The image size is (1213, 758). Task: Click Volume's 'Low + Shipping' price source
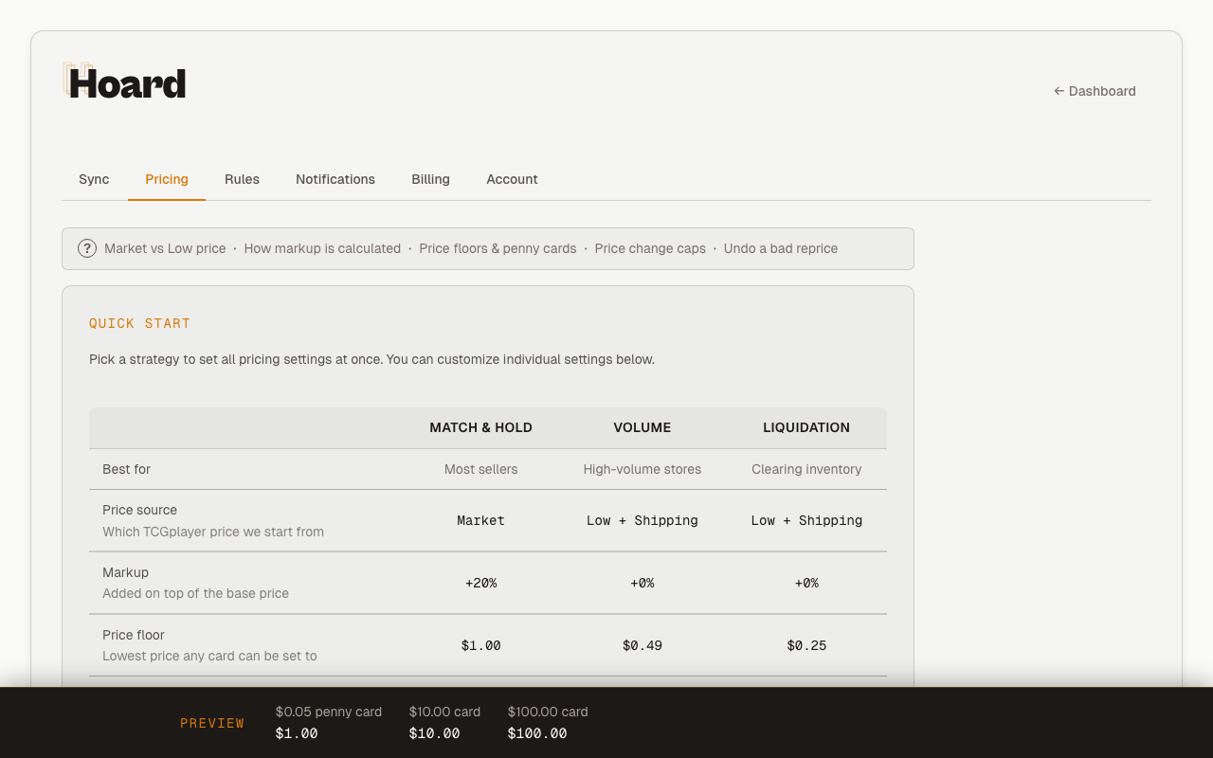coord(642,520)
